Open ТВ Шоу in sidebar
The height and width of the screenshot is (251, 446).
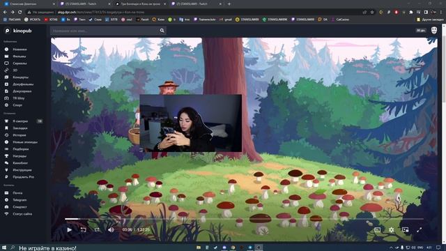(19, 98)
